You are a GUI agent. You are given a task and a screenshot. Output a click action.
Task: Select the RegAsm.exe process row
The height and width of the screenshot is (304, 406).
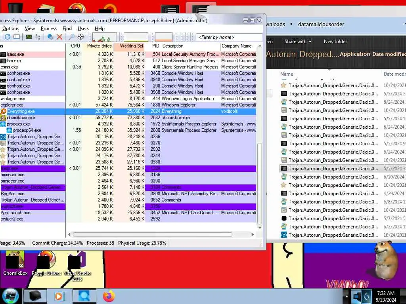click(128, 194)
